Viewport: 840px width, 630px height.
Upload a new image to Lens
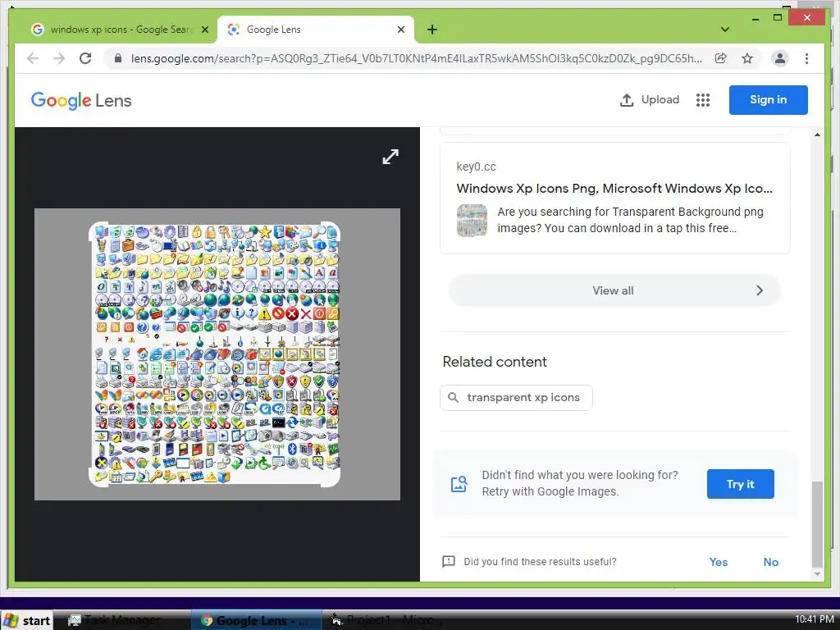650,99
